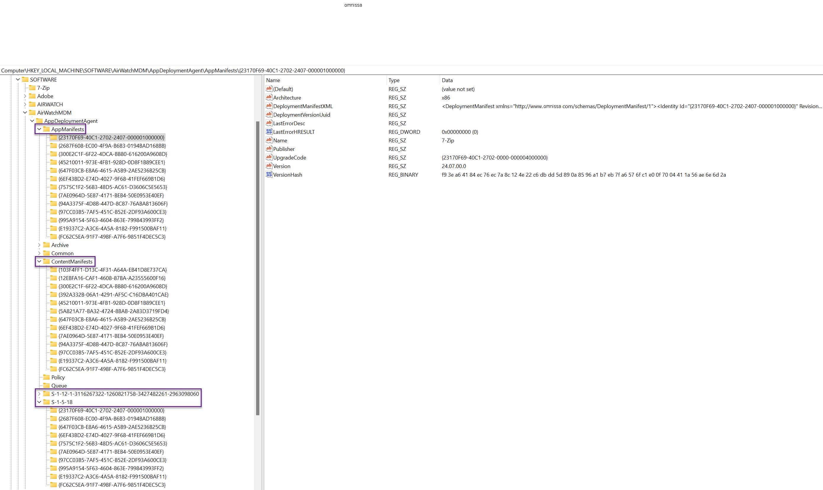Click the AppManifests folder icon
This screenshot has width=823, height=490.
[46, 129]
